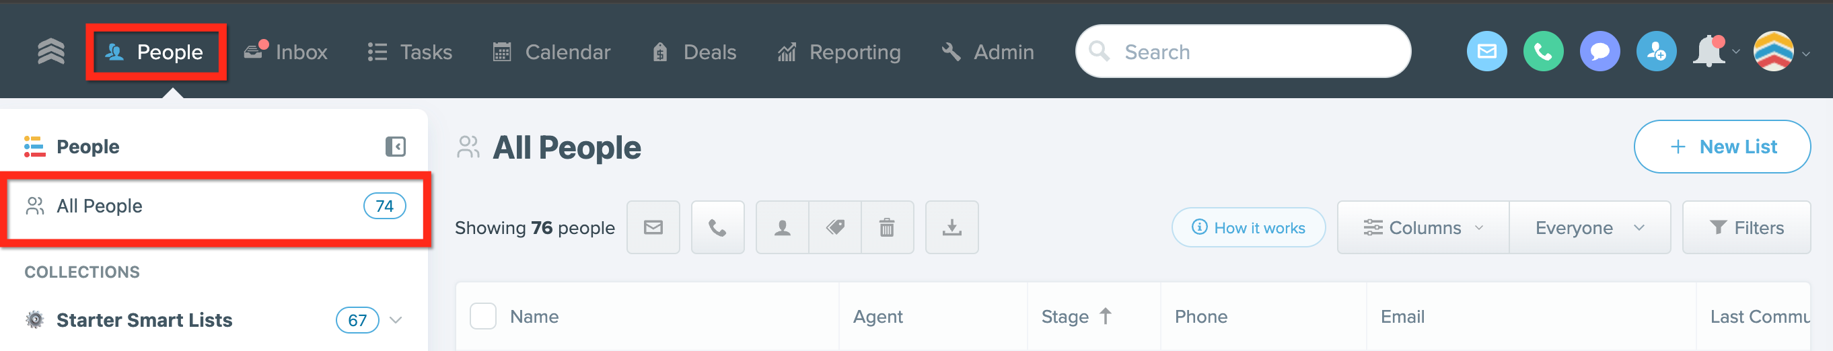This screenshot has height=351, width=1833.
Task: Click the green phone call icon
Action: pyautogui.click(x=1543, y=52)
